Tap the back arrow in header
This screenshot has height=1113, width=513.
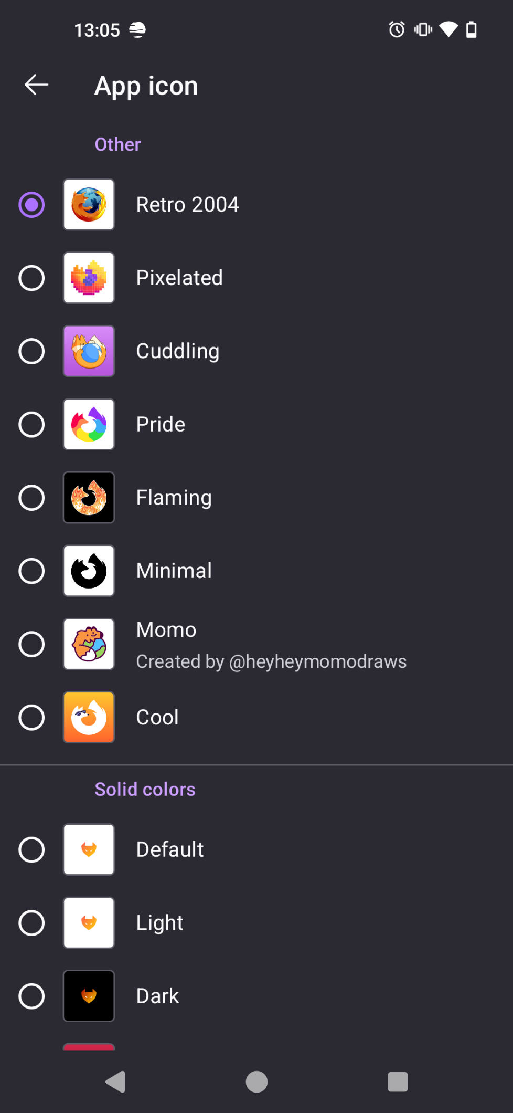point(37,85)
